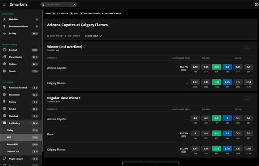Viewport: 259px width, 166px height.
Task: Collapse the Ice Hockey category list
Action: [35, 123]
